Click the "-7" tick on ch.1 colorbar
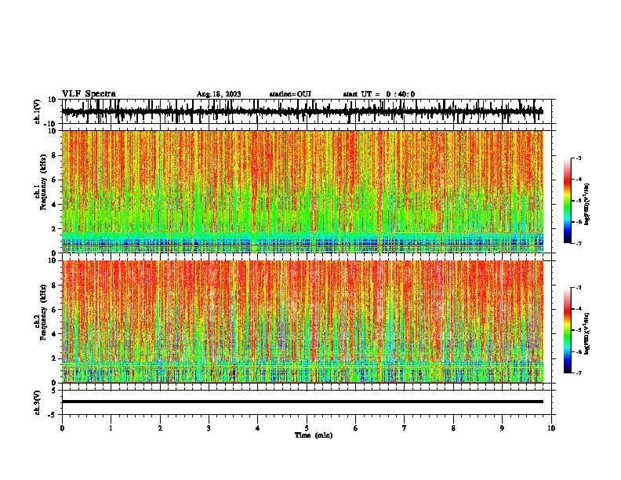 [578, 243]
